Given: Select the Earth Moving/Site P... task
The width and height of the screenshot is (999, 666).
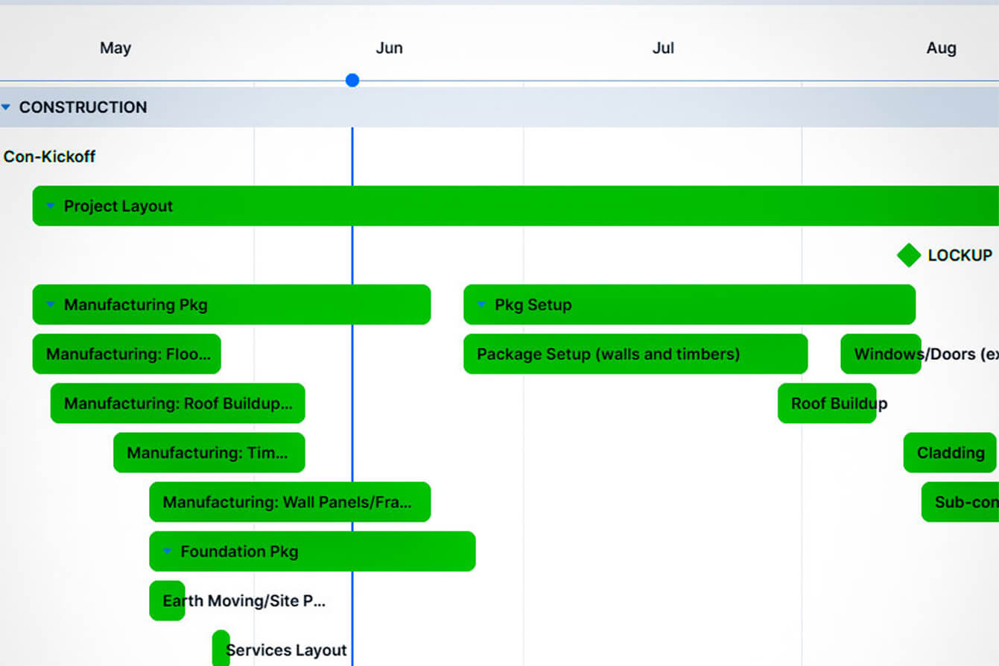Looking at the screenshot, I should pos(167,600).
